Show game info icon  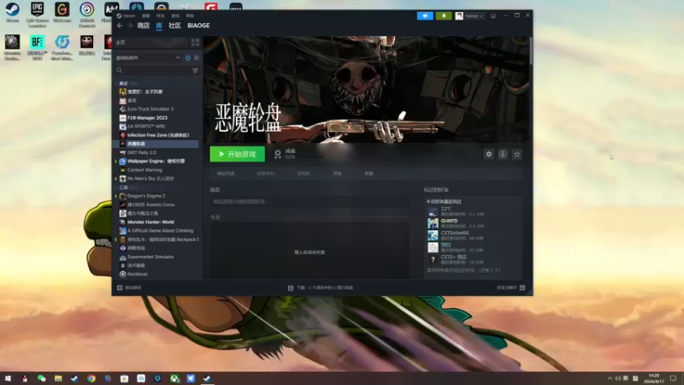click(503, 154)
